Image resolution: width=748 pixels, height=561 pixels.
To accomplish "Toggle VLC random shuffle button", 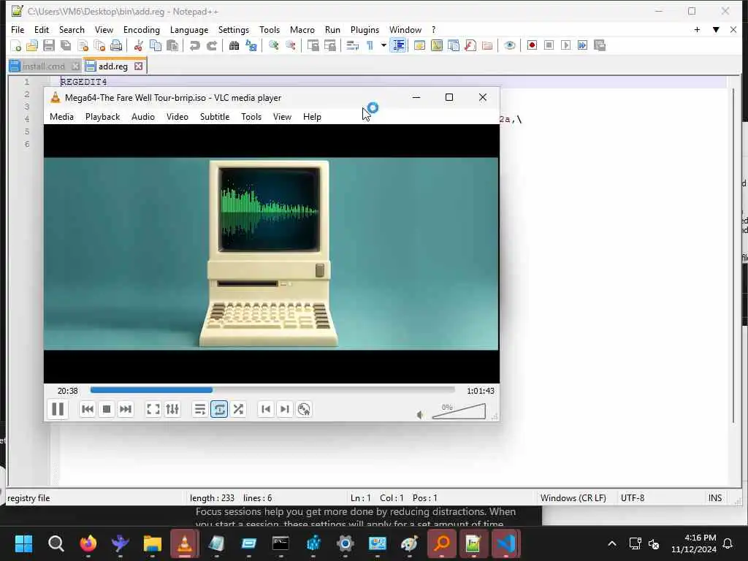I will tap(238, 409).
